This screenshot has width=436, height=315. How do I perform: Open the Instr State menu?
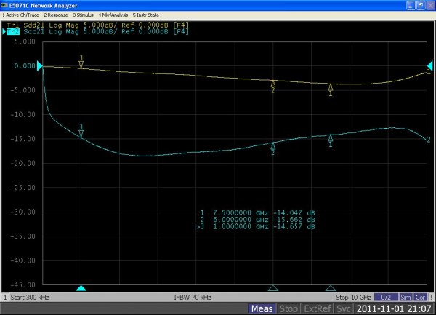(146, 15)
